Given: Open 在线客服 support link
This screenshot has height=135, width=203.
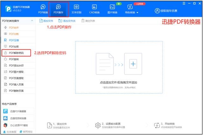Looking at the screenshot, I should click(x=10, y=132).
